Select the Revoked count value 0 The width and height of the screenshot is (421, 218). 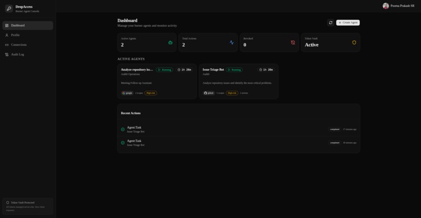pos(244,45)
